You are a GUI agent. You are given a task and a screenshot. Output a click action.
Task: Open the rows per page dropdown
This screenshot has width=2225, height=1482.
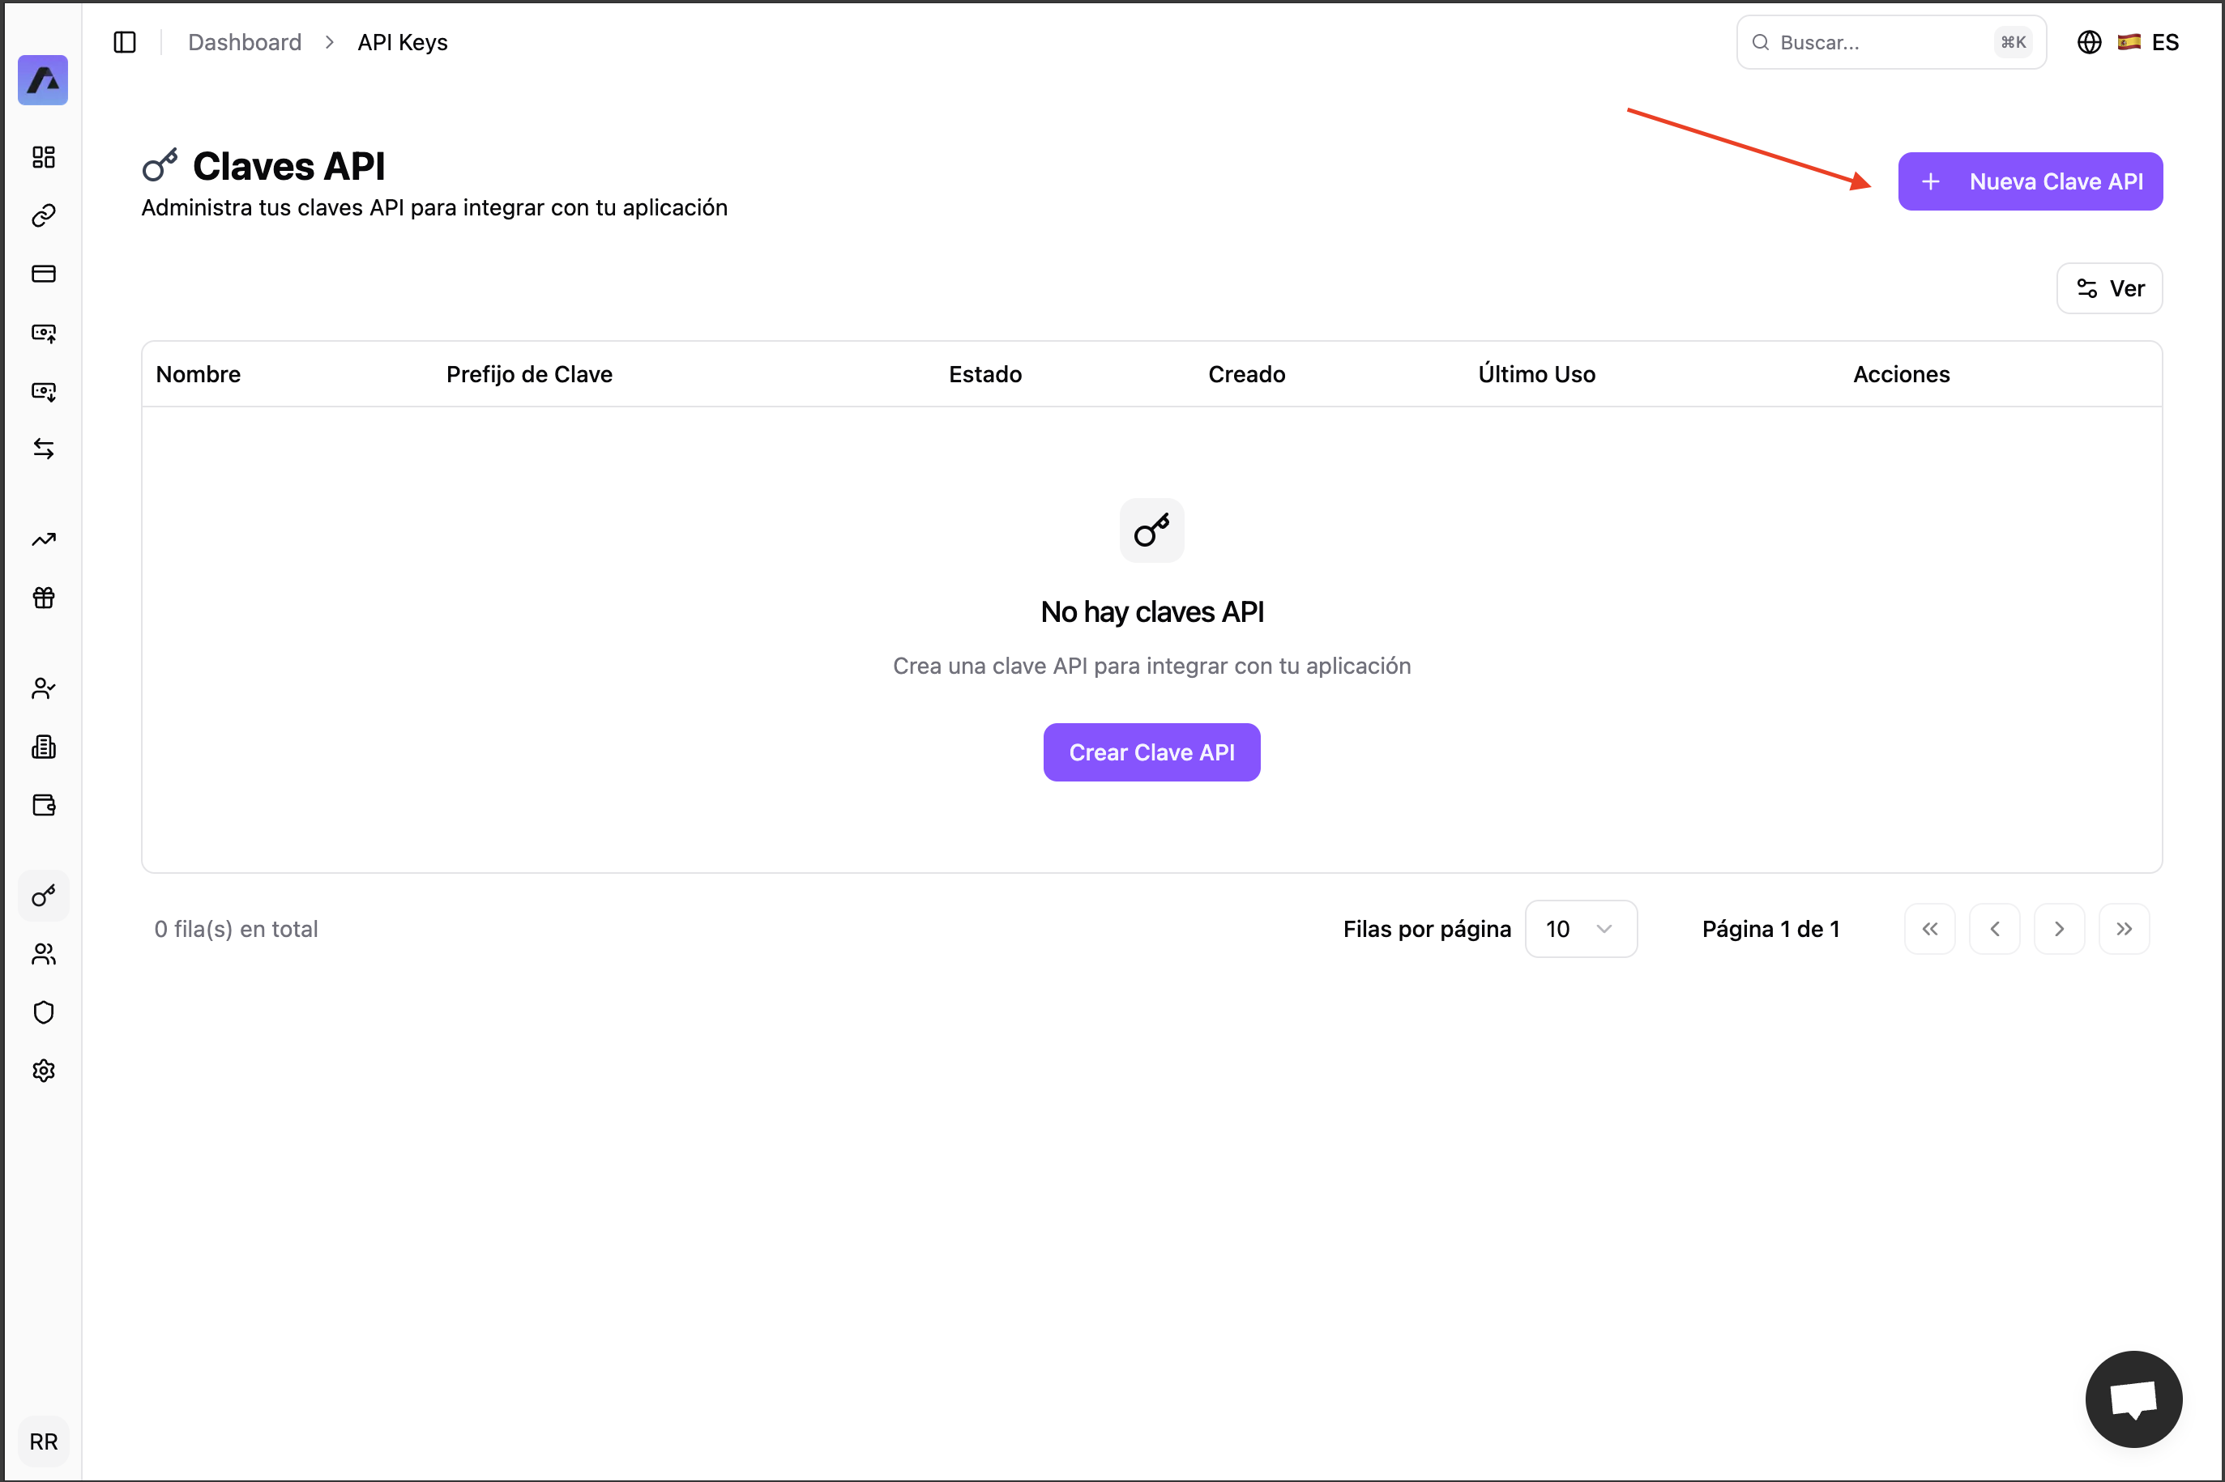point(1580,929)
